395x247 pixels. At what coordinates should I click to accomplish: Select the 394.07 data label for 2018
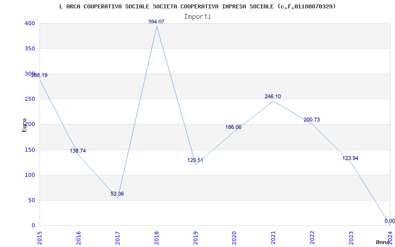pos(156,22)
